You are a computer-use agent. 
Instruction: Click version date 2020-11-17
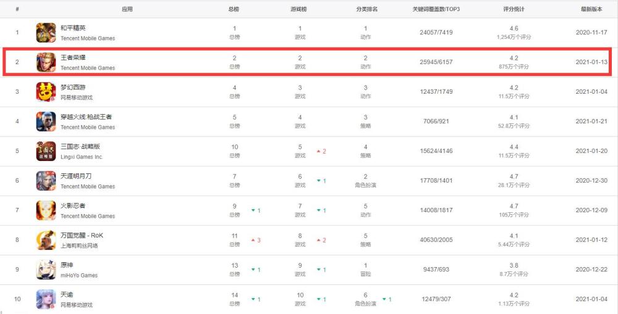point(591,33)
